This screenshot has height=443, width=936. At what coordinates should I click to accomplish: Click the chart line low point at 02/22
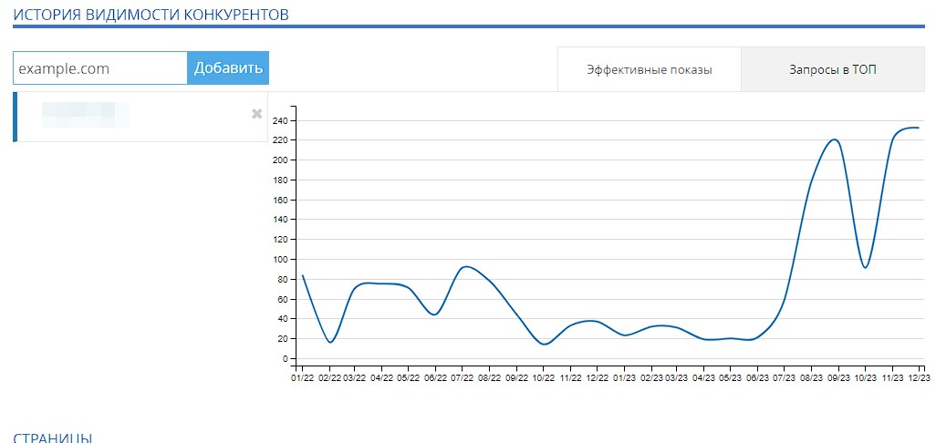click(x=330, y=342)
